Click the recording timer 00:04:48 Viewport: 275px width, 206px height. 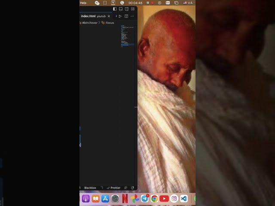point(135,3)
